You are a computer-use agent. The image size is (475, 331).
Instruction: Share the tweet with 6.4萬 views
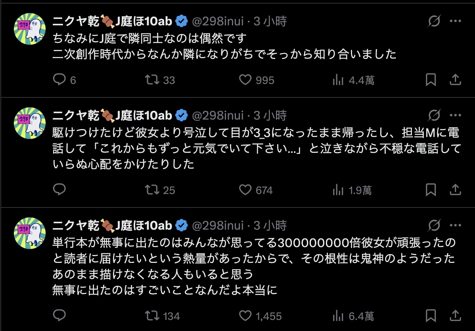pos(454,316)
